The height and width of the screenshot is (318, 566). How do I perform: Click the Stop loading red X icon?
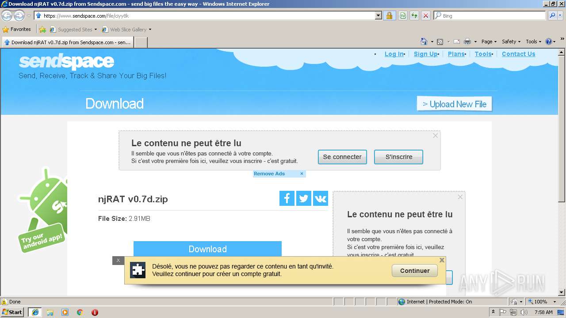[x=426, y=15]
